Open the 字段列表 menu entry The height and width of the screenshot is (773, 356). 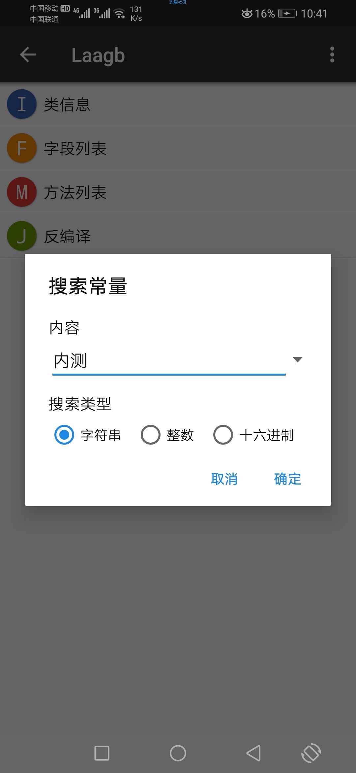point(178,148)
